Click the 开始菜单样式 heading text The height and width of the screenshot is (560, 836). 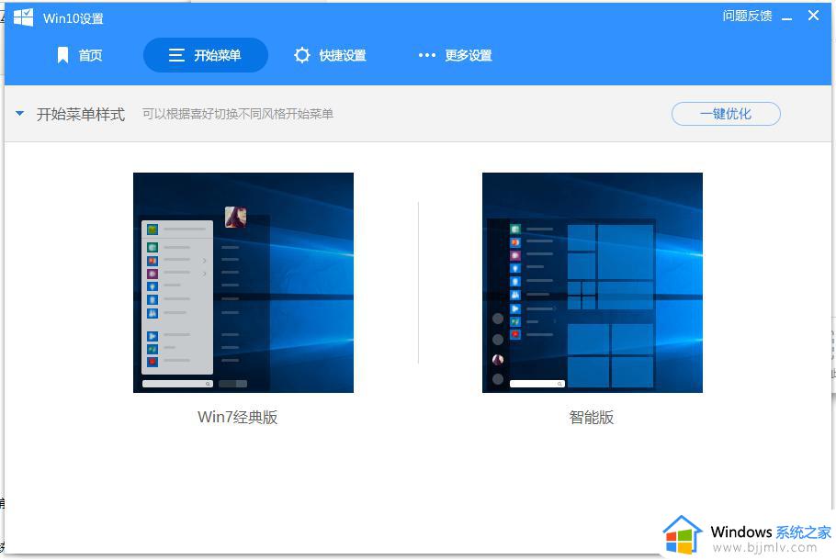tap(81, 114)
